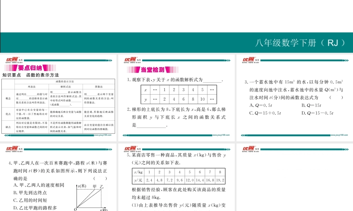
Task: Click the 八年级数学下册 (RJ) header banner
Action: tap(301, 43)
